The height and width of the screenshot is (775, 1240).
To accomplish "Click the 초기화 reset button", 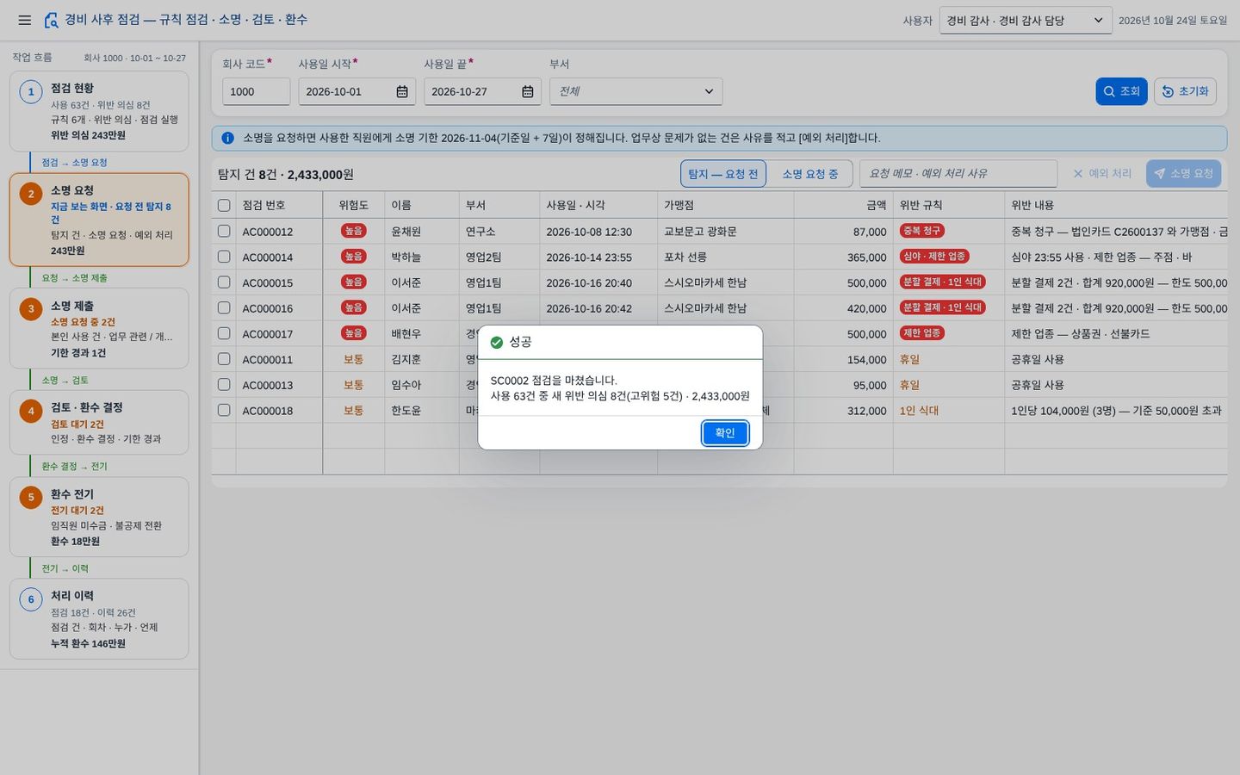I will (x=1185, y=91).
